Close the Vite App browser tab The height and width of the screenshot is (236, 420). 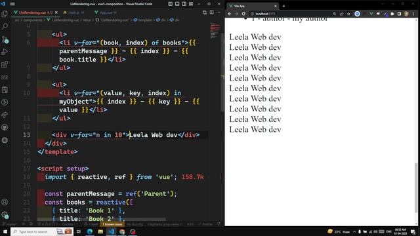coord(276,6)
